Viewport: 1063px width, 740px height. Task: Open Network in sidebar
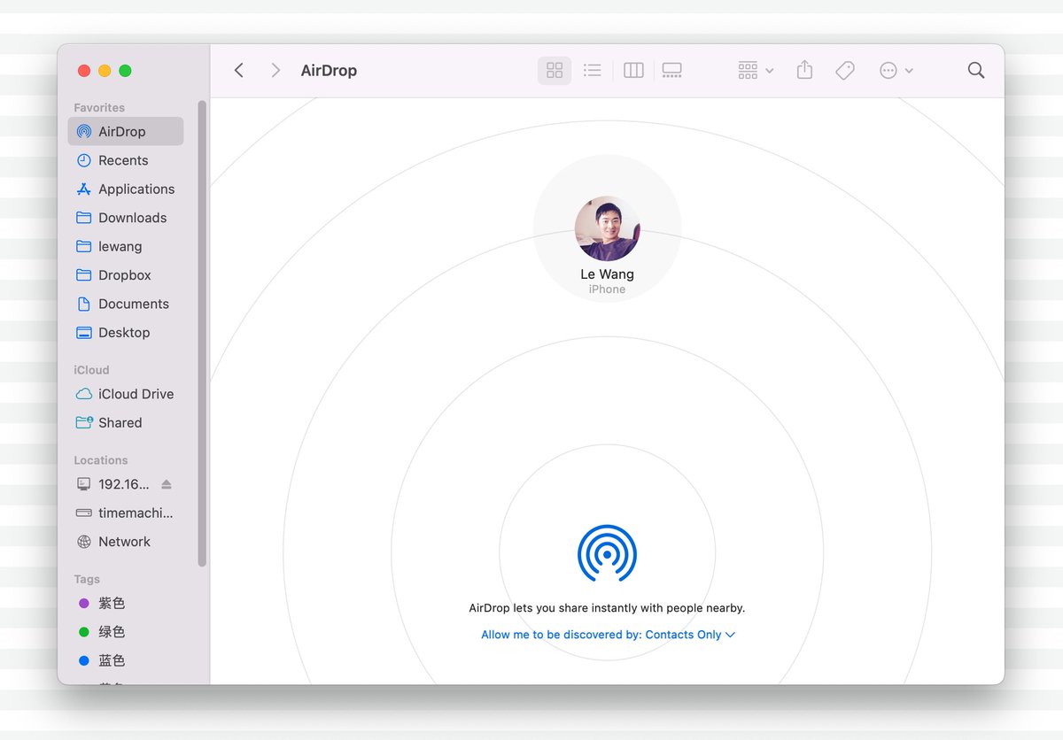pos(126,542)
